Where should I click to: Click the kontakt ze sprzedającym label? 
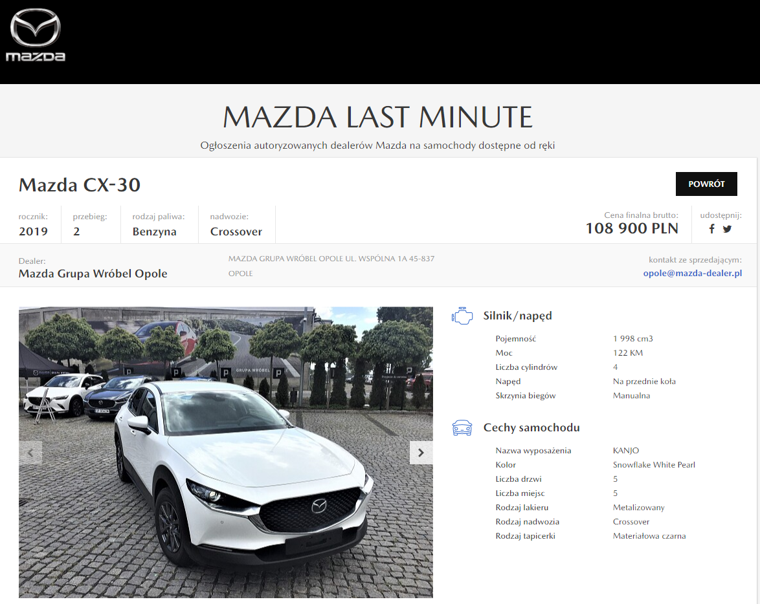(695, 260)
